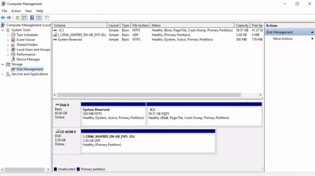Click the Properties icon at the toolbar's right end
This screenshot has height=176, width=315.
coord(47,18)
